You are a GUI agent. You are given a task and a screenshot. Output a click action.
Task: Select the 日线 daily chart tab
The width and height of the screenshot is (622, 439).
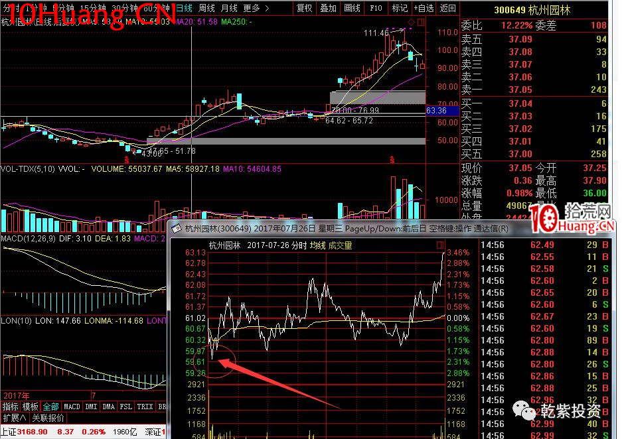pos(184,9)
